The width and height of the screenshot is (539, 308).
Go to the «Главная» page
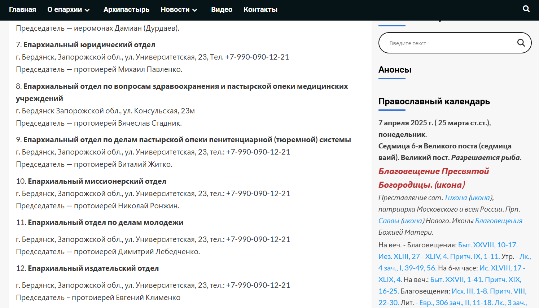[x=22, y=10]
